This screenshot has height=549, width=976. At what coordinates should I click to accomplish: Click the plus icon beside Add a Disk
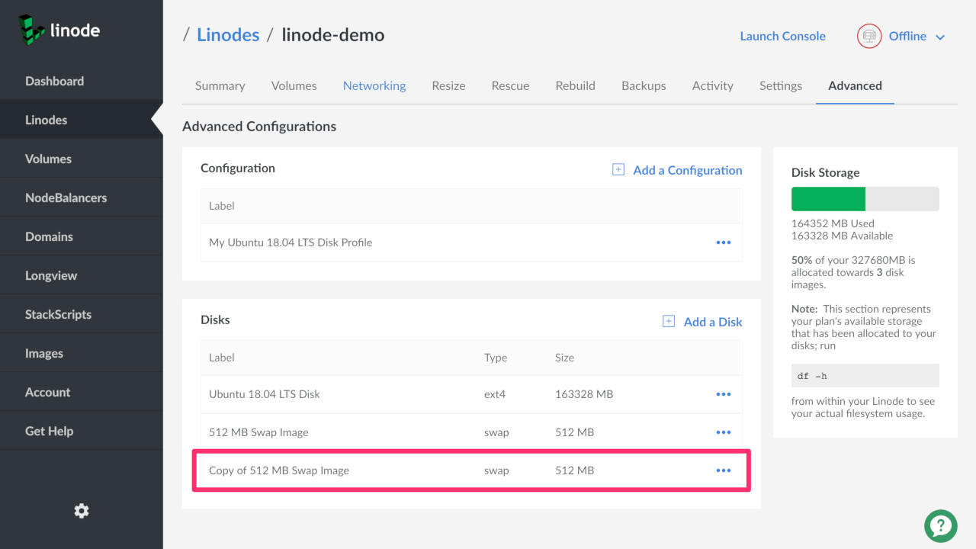click(669, 322)
